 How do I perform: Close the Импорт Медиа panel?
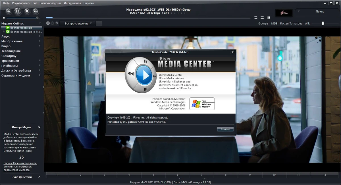click(x=39, y=127)
